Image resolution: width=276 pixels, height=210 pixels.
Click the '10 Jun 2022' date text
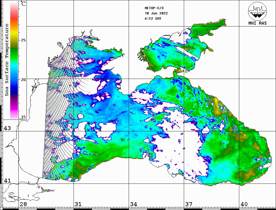coord(156,13)
